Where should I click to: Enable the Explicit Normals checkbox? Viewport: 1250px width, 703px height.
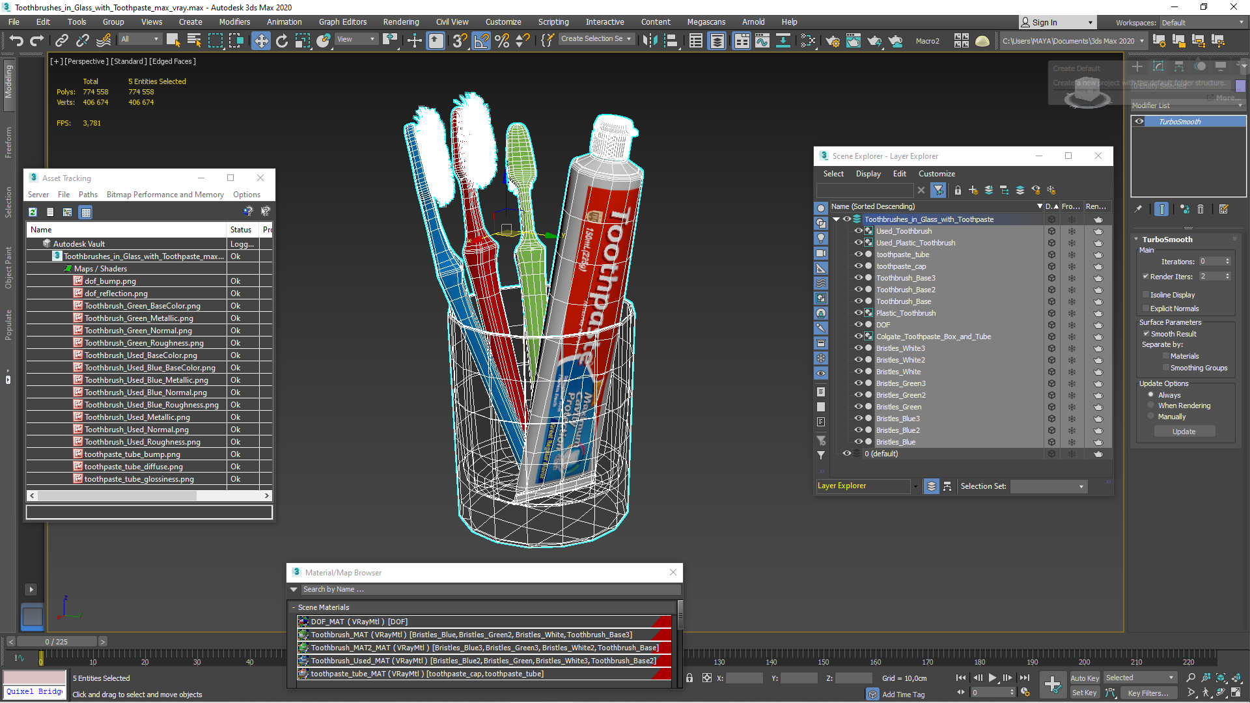click(1145, 308)
